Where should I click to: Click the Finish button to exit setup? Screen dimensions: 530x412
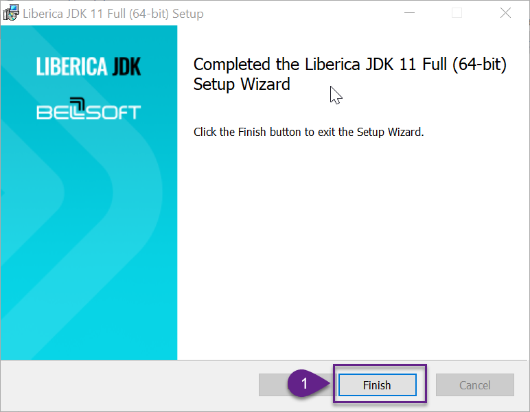click(x=377, y=385)
